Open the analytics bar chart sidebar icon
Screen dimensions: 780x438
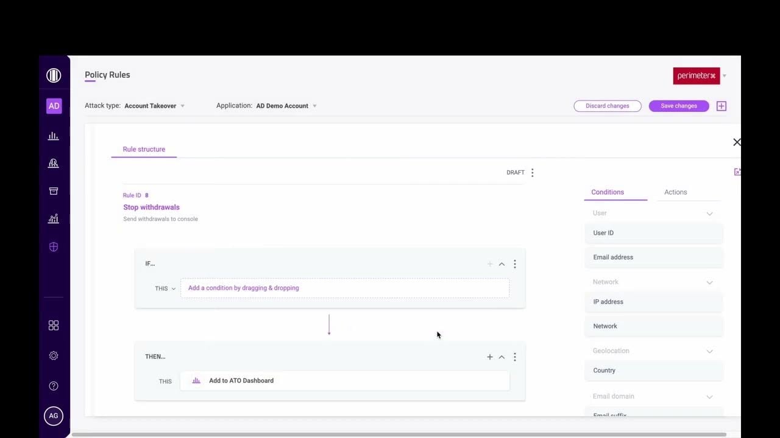click(x=54, y=136)
